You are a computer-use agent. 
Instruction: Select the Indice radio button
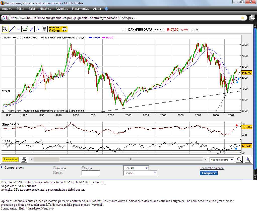point(83,168)
